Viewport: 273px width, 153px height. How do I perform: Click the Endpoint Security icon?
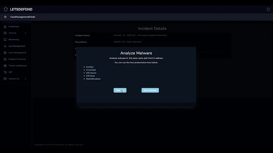point(5,59)
